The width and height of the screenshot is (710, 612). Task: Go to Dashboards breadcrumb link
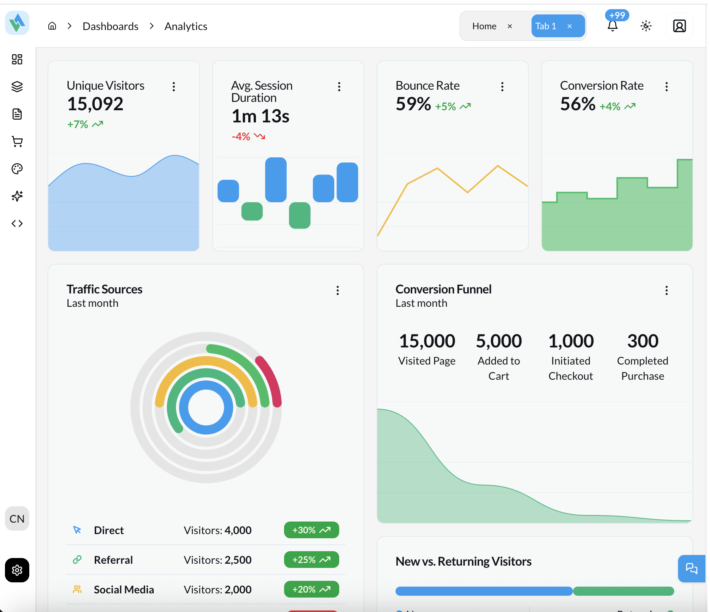coord(110,26)
